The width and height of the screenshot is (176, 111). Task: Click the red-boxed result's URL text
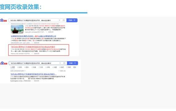pos(21,54)
